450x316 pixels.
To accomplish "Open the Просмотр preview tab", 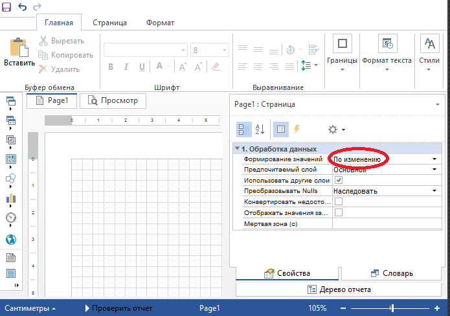I will click(113, 100).
